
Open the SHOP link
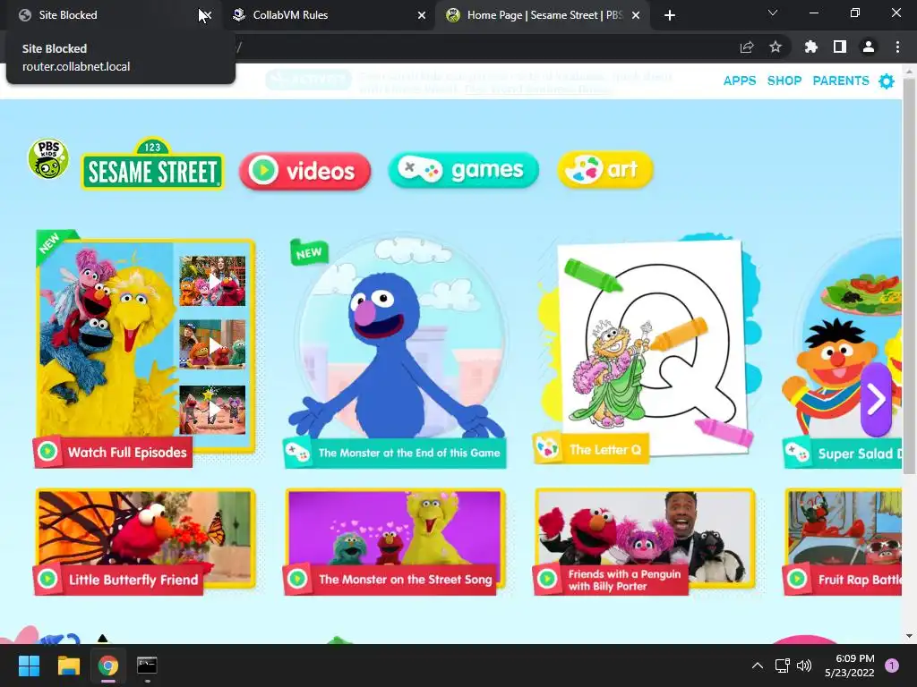784,81
